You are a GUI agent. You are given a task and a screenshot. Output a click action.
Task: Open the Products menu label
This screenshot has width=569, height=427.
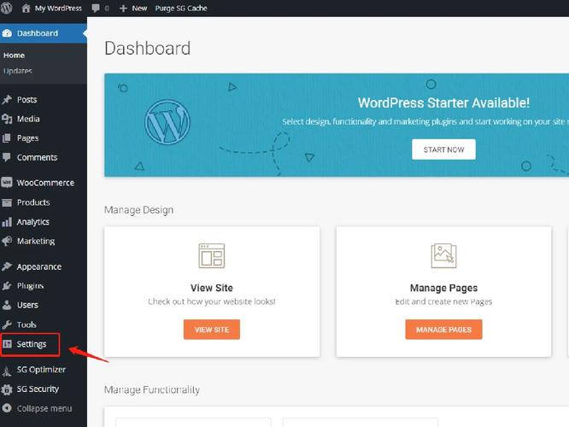[33, 202]
